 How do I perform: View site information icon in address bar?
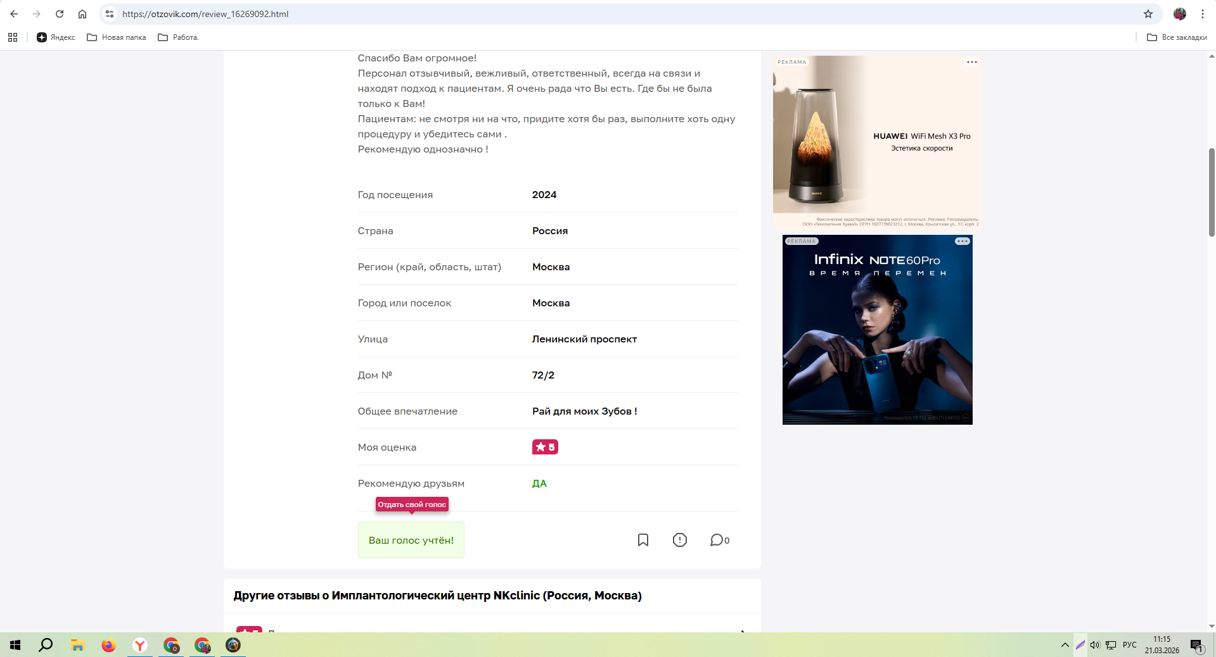pyautogui.click(x=110, y=14)
